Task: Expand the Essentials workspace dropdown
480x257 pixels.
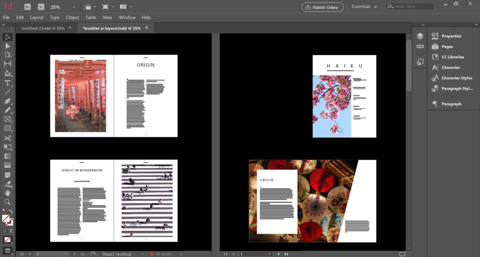Action: [x=364, y=7]
